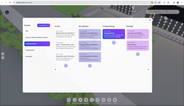Open the Seminar: Wissenschaftliches Arbeiten board
The image size is (184, 106).
tap(37, 37)
